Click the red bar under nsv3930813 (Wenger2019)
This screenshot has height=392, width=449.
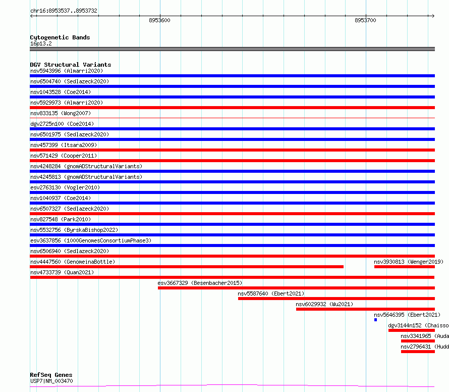click(405, 267)
